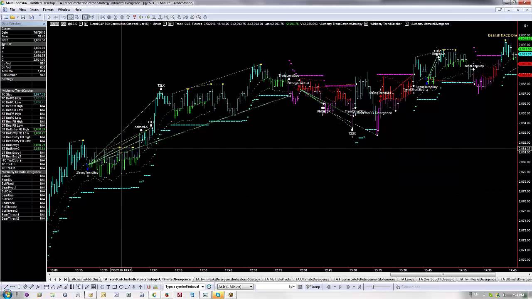Open the As is (1 Minute) combo box

(x=235, y=287)
